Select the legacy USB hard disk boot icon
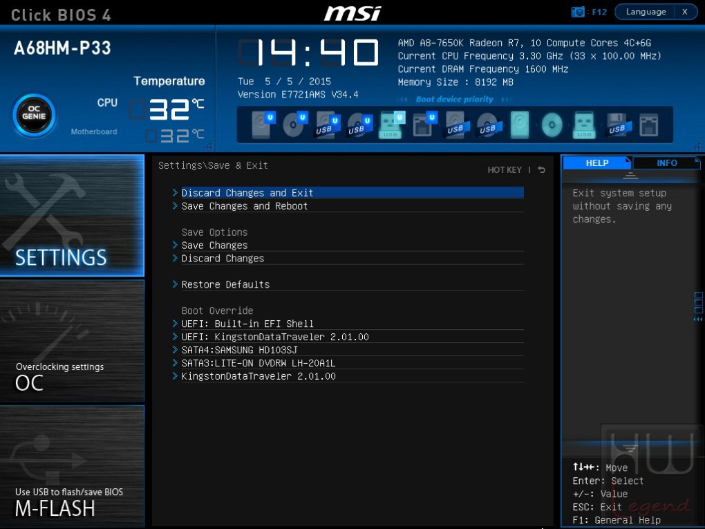 point(456,124)
